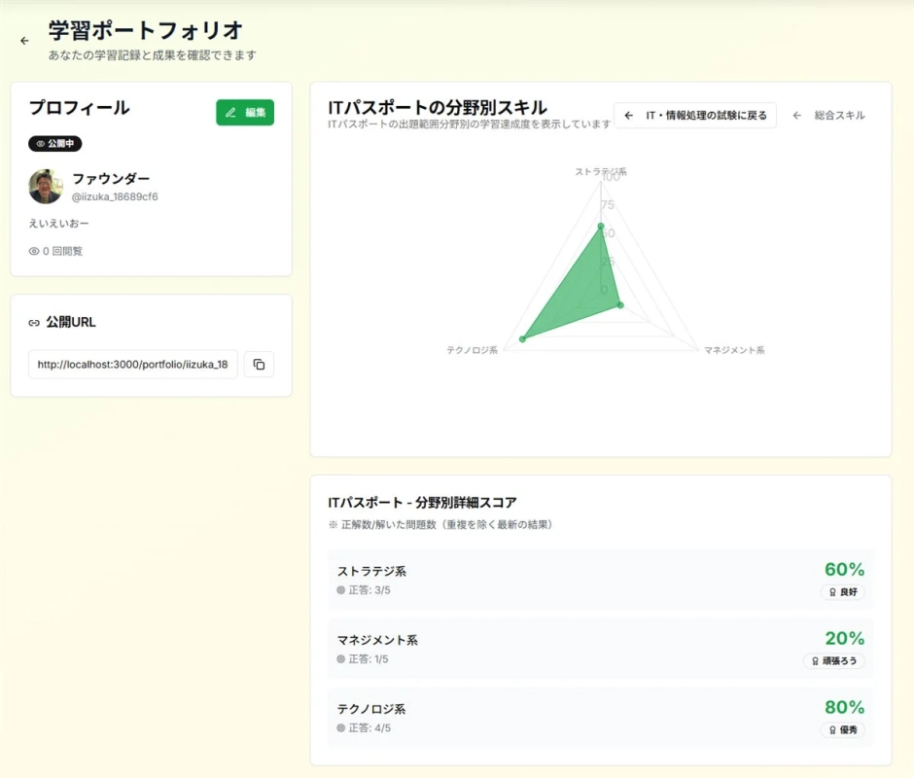
Task: Click the link icon beside 公開URL heading
Action: pos(32,321)
